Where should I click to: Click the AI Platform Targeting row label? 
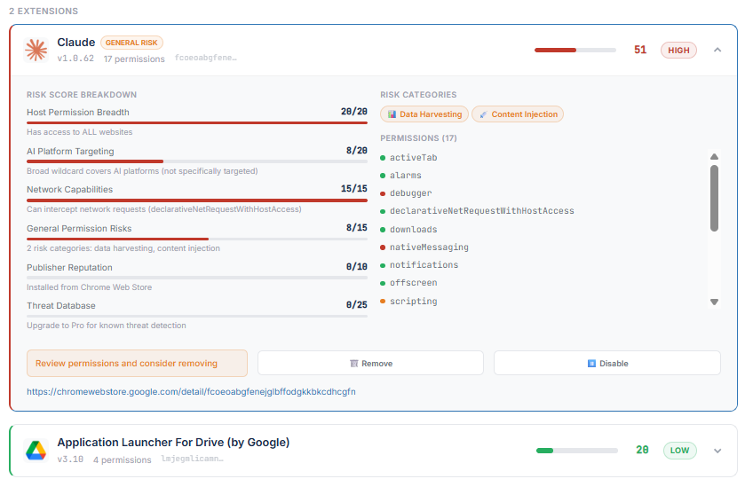click(x=70, y=152)
